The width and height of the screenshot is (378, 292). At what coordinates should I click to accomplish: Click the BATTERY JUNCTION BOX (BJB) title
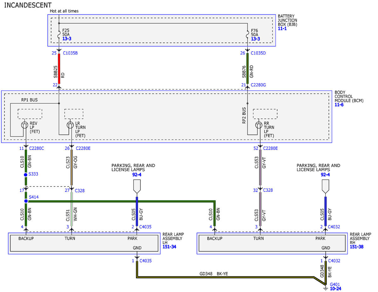pos(288,20)
